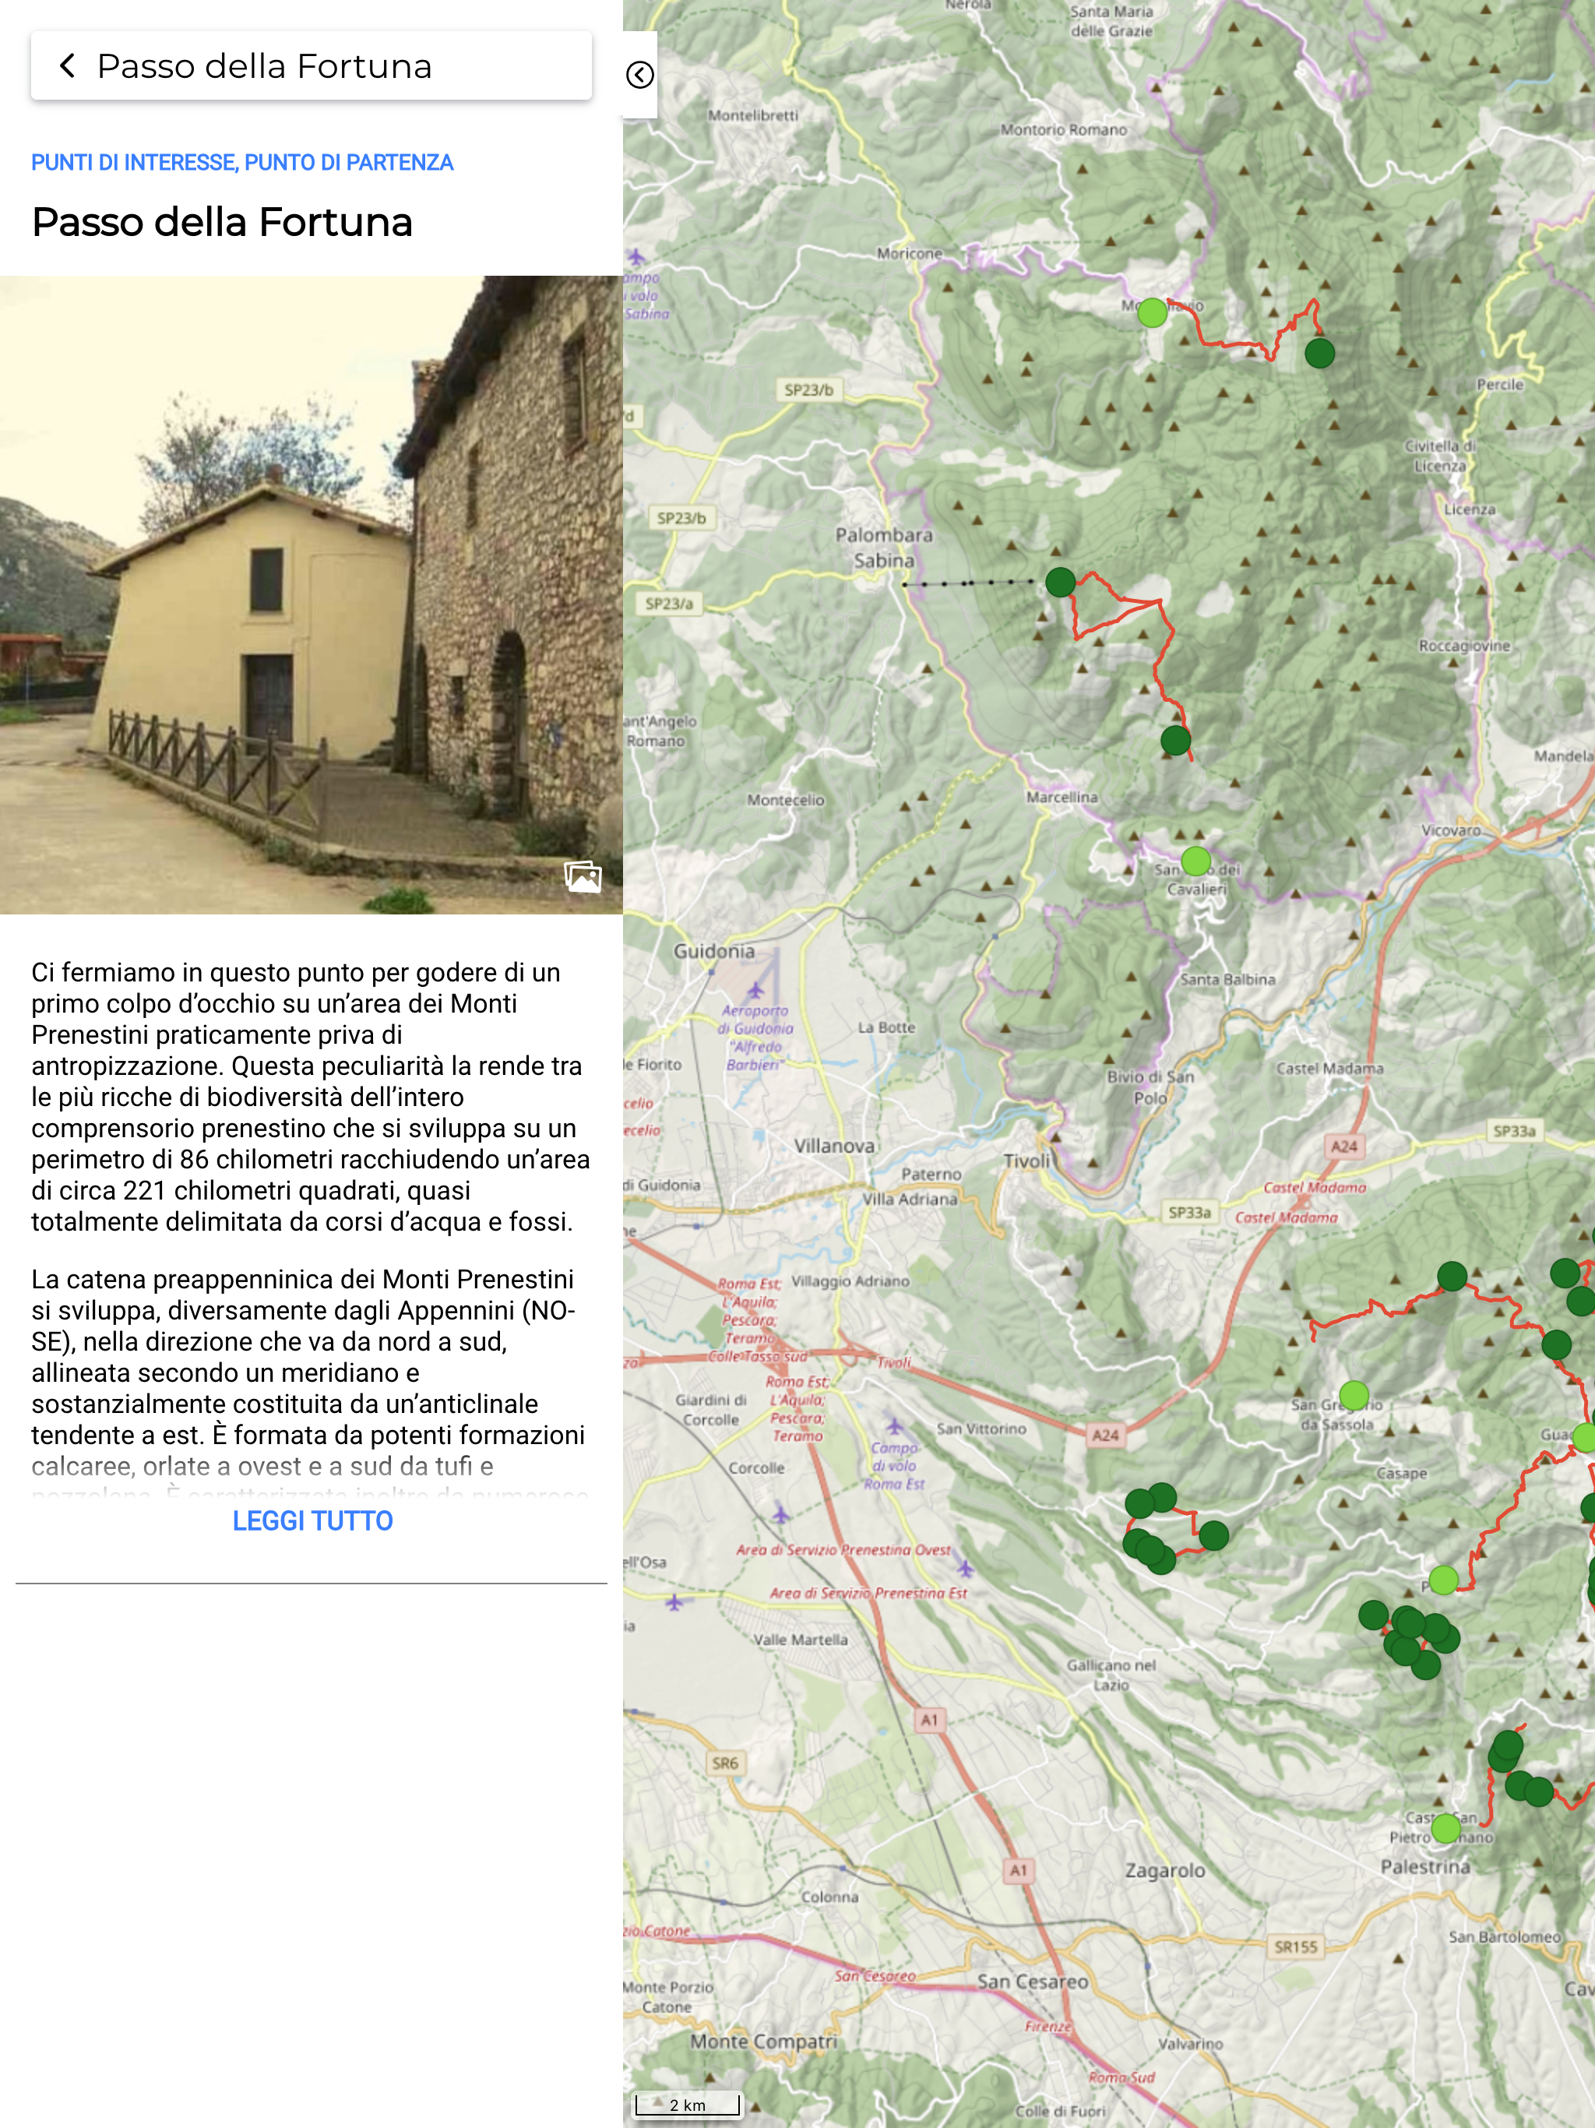Select light green marker at San Polo dei Cavalieri
The image size is (1595, 2128).
(x=1195, y=860)
